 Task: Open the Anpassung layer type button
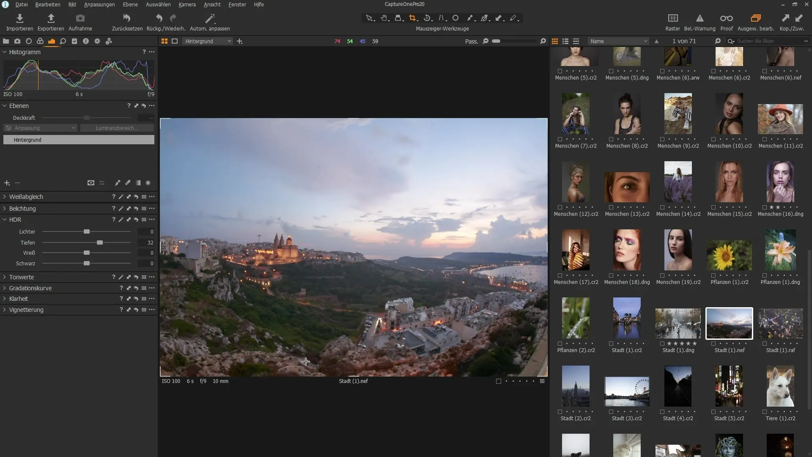[x=40, y=128]
